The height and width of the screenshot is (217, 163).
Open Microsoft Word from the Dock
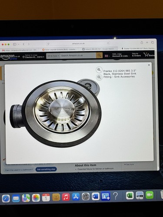click(x=96, y=196)
